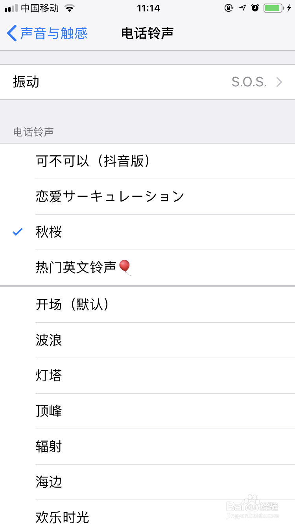Tap the green battery fill indicator

click(271, 8)
